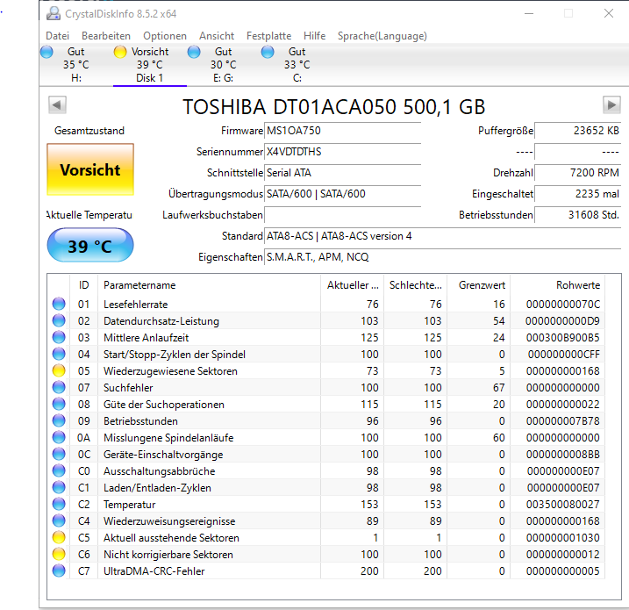
Task: Click the Schlechte... column header
Action: click(x=416, y=285)
